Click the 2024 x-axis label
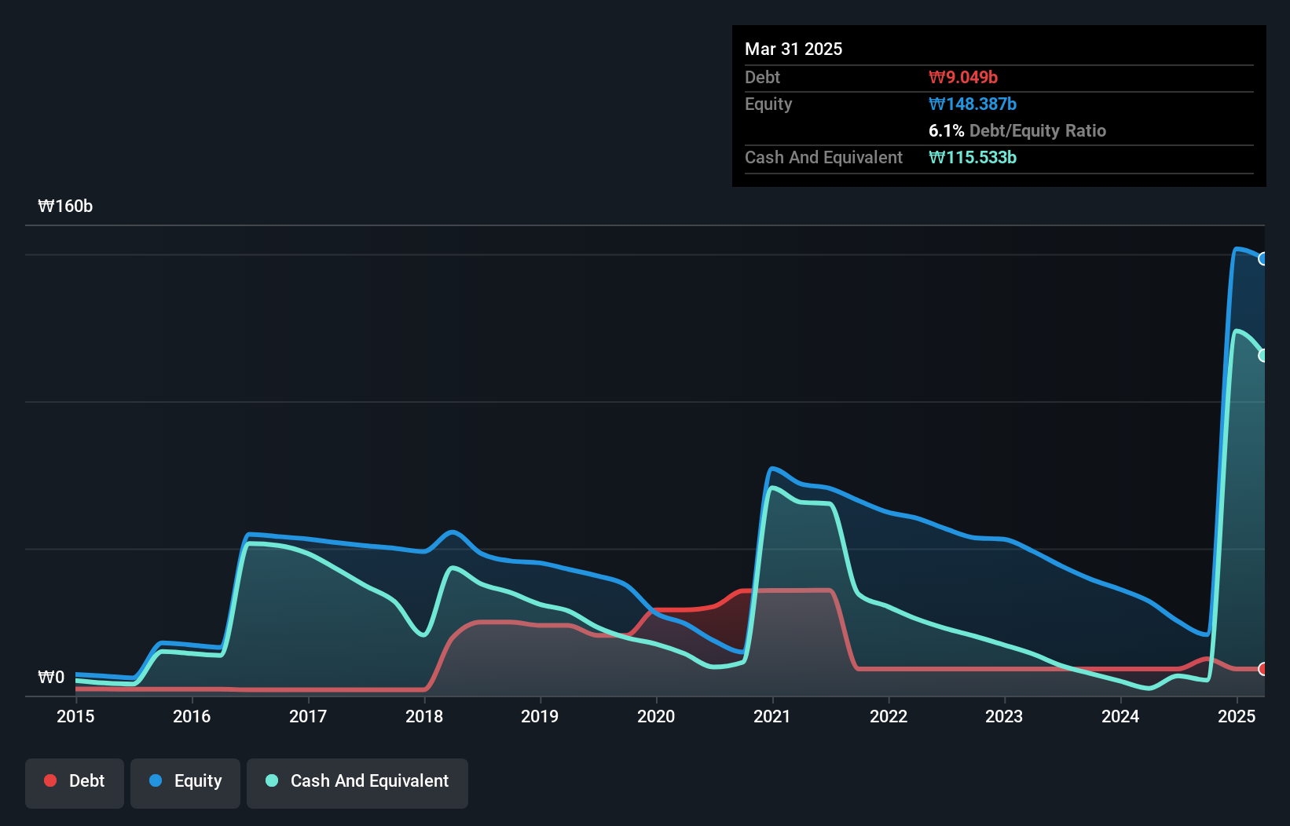1290x826 pixels. pyautogui.click(x=1120, y=716)
